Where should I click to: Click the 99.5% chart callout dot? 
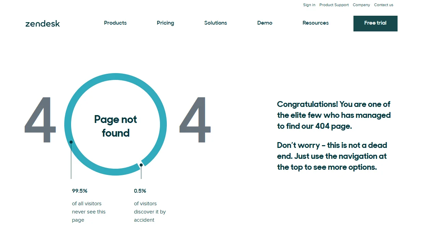pos(71,142)
